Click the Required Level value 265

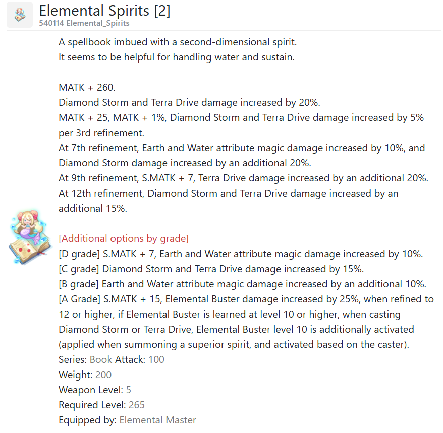point(137,405)
